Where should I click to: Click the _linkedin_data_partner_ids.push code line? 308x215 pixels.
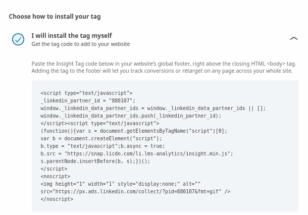131,116
